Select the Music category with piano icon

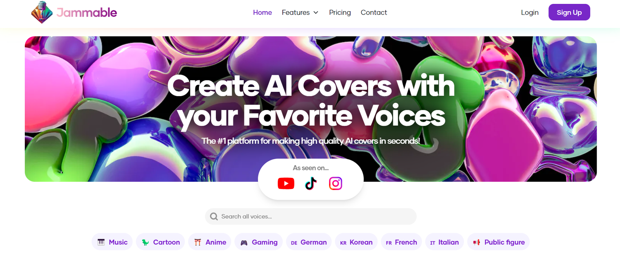(112, 242)
